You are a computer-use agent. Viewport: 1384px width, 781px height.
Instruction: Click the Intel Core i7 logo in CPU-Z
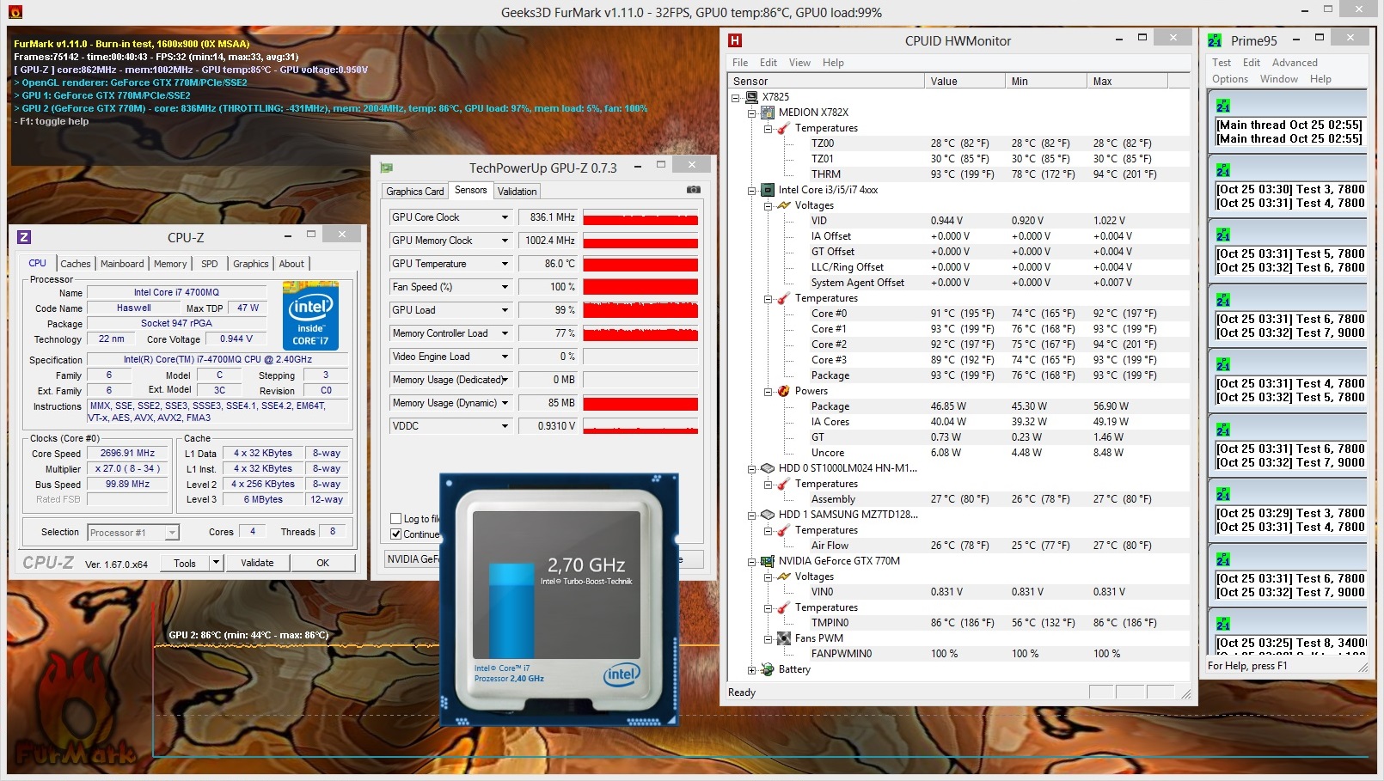coord(310,315)
